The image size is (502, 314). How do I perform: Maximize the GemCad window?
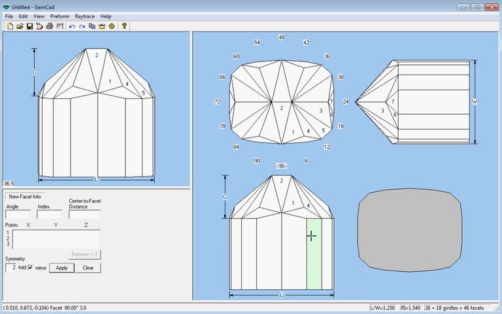(x=477, y=7)
